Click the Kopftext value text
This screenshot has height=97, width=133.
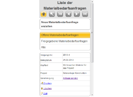[75, 67]
